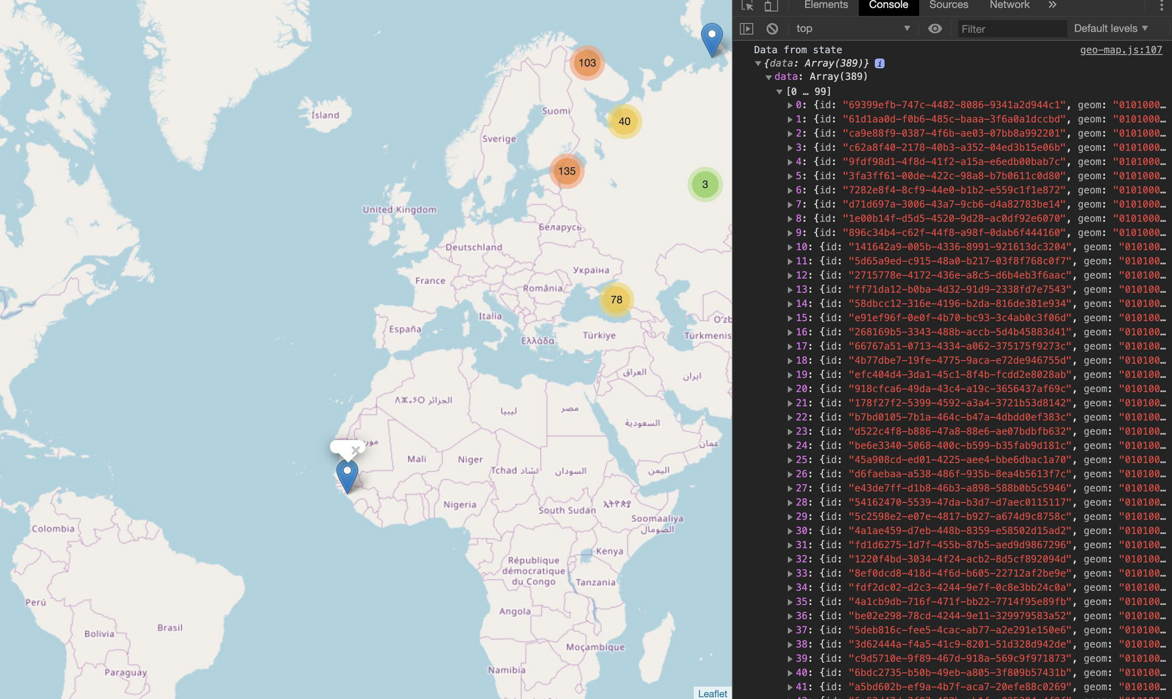Click the info badge next to Array(389)

tap(879, 63)
